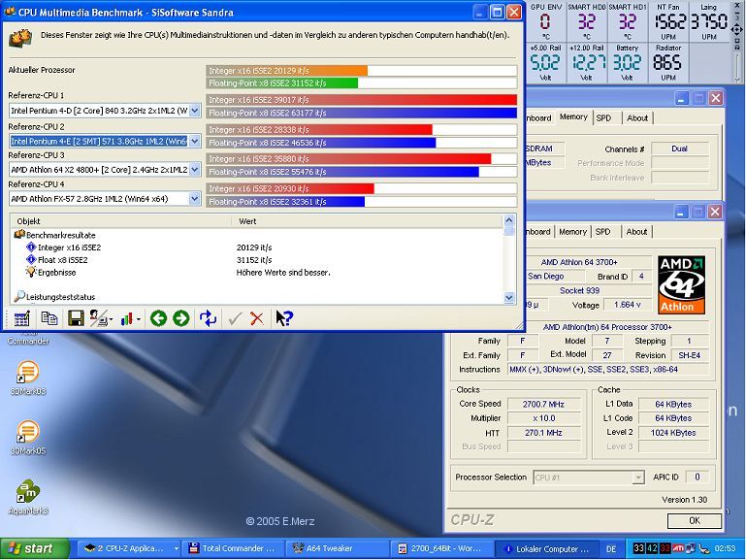Click the green current Floating-Point result bar
Viewport: 746px width, 560px height.
(x=282, y=83)
